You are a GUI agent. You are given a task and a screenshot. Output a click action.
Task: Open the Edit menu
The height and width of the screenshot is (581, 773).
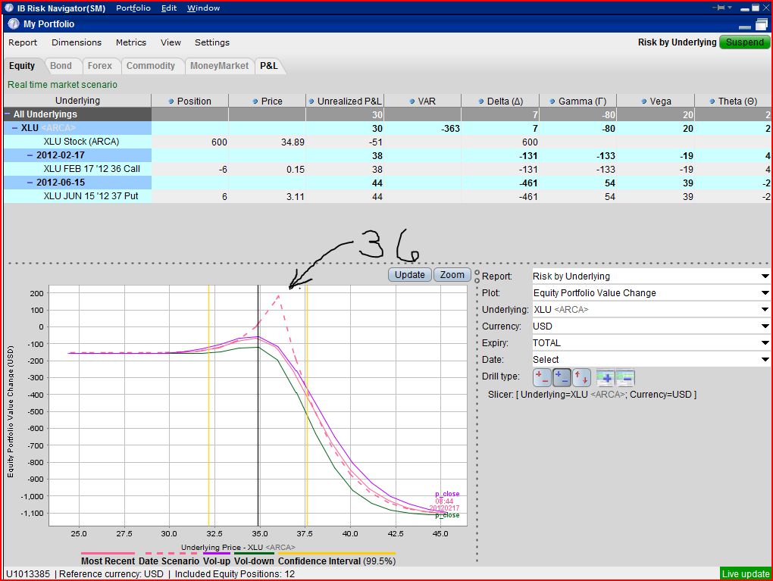click(x=168, y=8)
